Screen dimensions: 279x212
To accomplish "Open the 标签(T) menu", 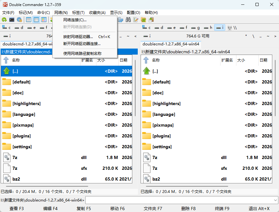I will tap(78, 13).
